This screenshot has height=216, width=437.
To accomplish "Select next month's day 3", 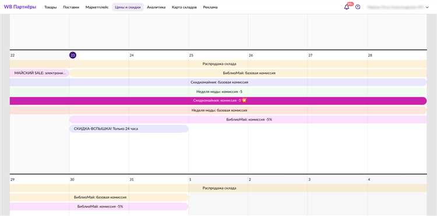I will [309, 179].
